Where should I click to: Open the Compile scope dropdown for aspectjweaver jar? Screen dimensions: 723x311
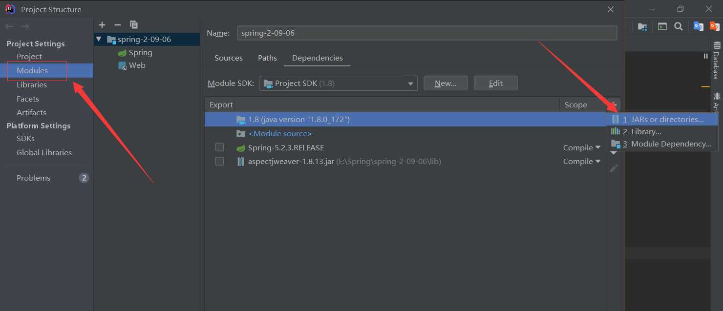581,161
